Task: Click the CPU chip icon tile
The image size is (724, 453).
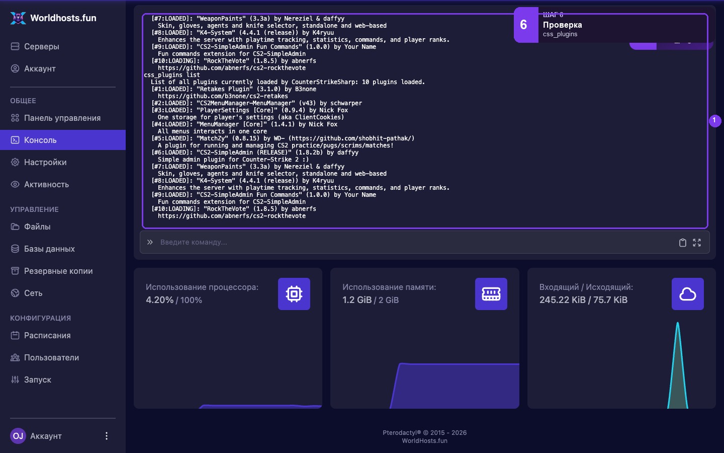Action: click(x=294, y=294)
